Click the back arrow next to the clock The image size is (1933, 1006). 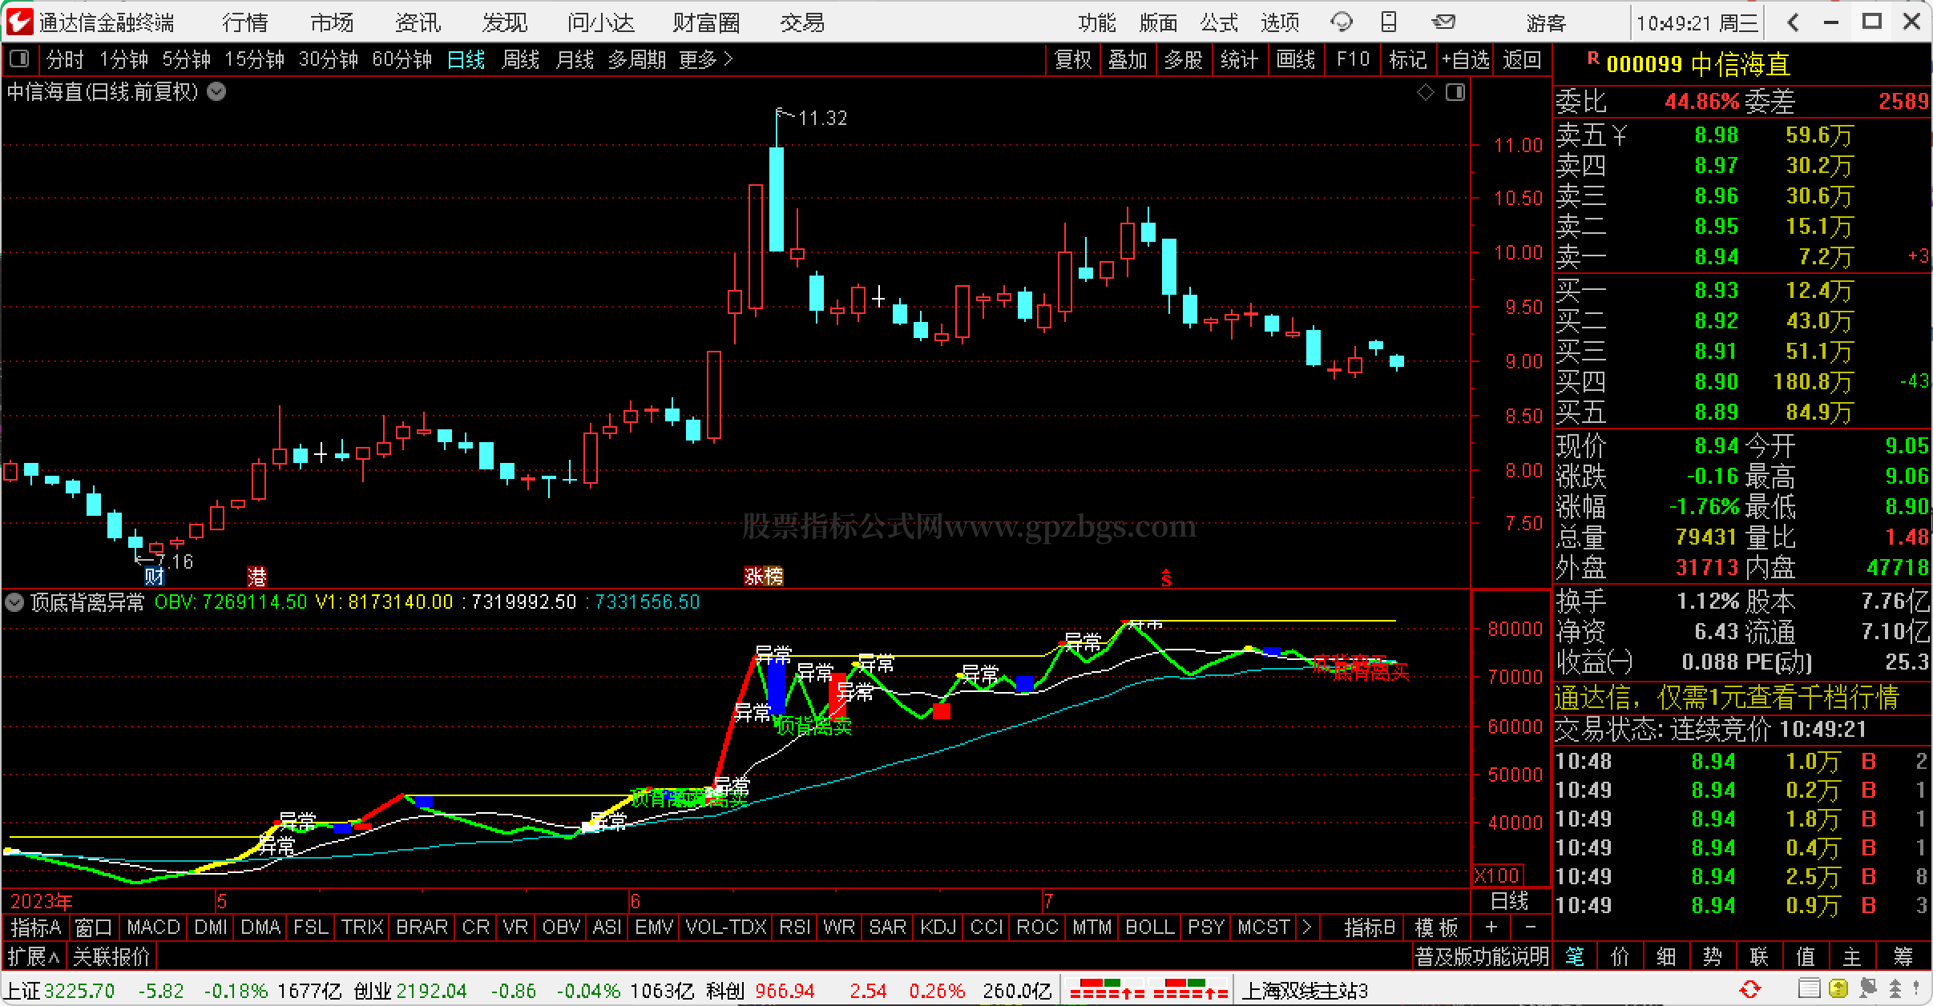[1793, 22]
